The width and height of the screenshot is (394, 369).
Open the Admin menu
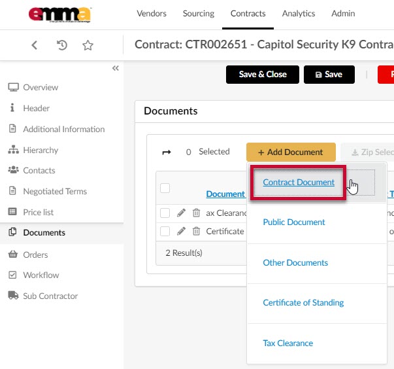coord(343,13)
